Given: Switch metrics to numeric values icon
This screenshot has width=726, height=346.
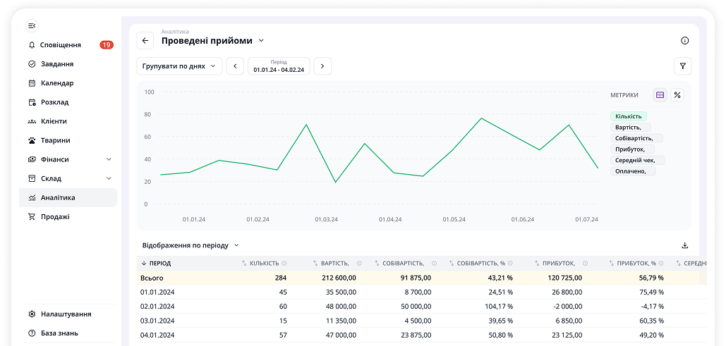Looking at the screenshot, I should [660, 95].
